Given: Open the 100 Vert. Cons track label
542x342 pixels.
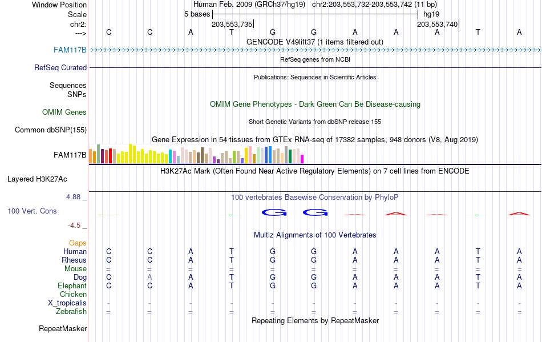Looking at the screenshot, I should [32, 211].
